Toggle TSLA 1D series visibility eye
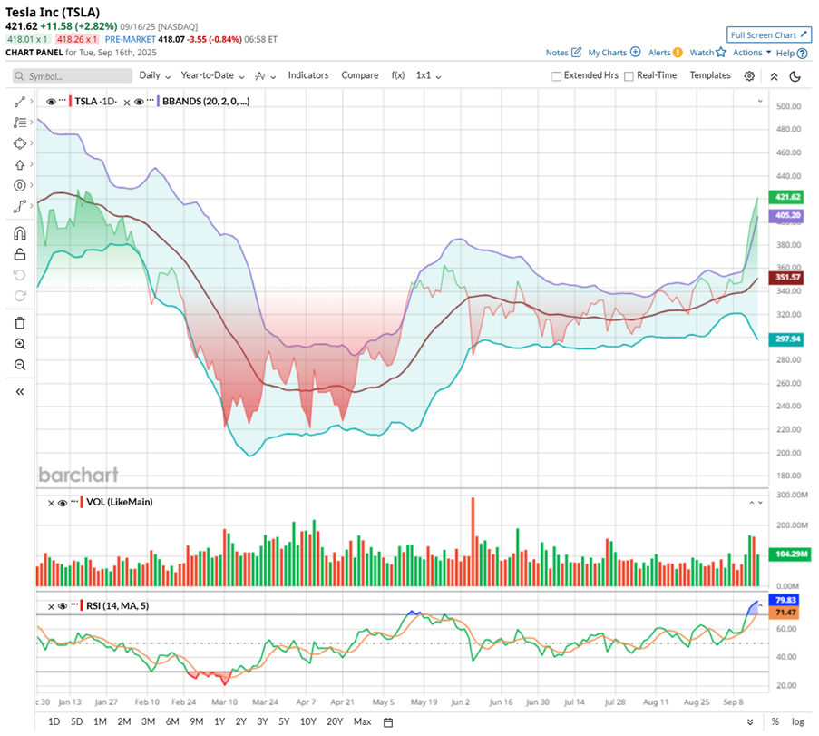Viewport: 819px width, 736px height. (51, 102)
